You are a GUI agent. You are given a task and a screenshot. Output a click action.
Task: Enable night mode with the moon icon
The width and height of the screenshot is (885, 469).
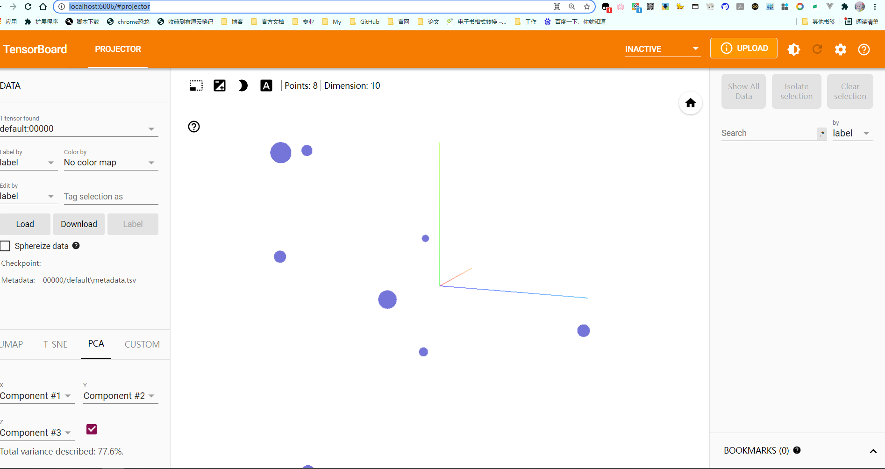[243, 85]
